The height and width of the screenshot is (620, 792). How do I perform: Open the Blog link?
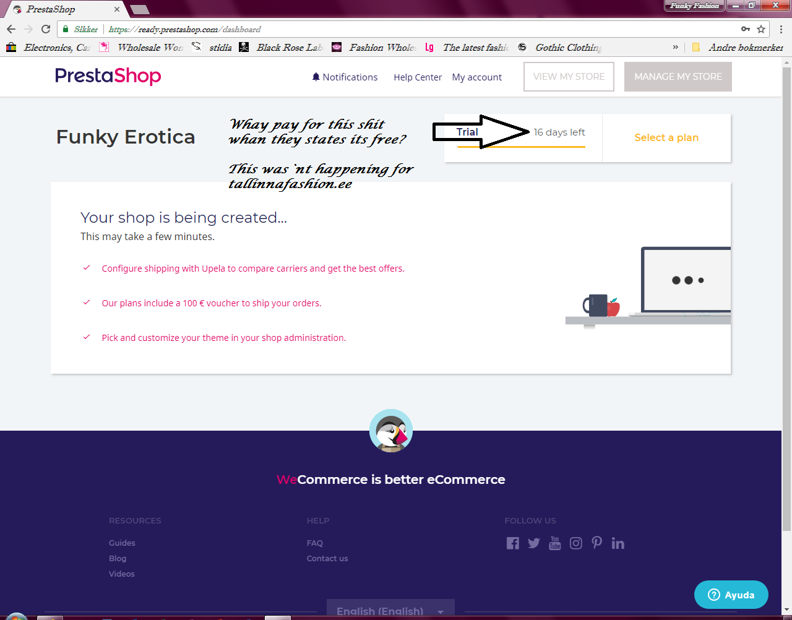click(x=118, y=558)
